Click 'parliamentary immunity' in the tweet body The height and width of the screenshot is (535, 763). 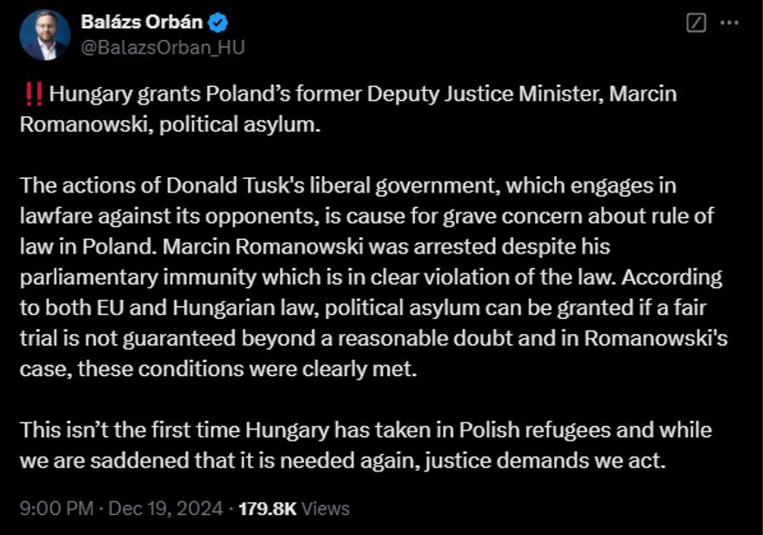[138, 277]
